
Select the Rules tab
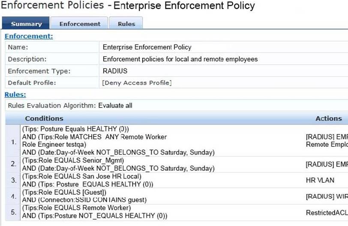tap(126, 24)
